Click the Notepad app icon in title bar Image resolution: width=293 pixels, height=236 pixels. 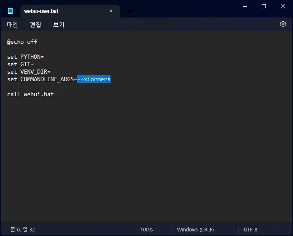coord(10,11)
